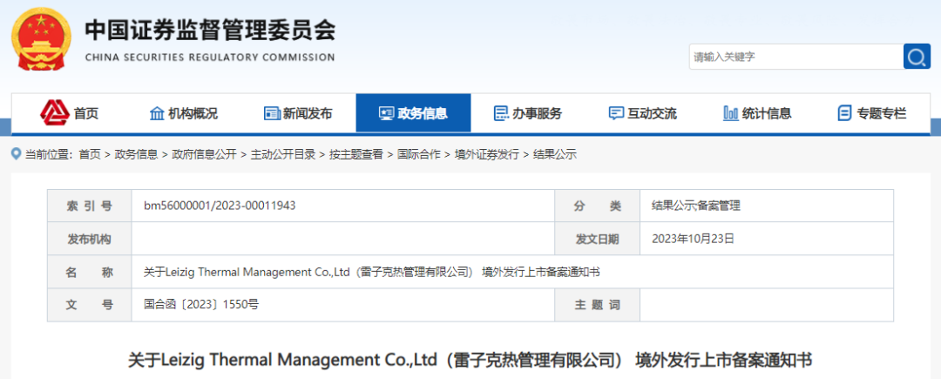Image resolution: width=941 pixels, height=379 pixels.
Task: Click the 统计信息 bar chart icon
Action: (730, 112)
